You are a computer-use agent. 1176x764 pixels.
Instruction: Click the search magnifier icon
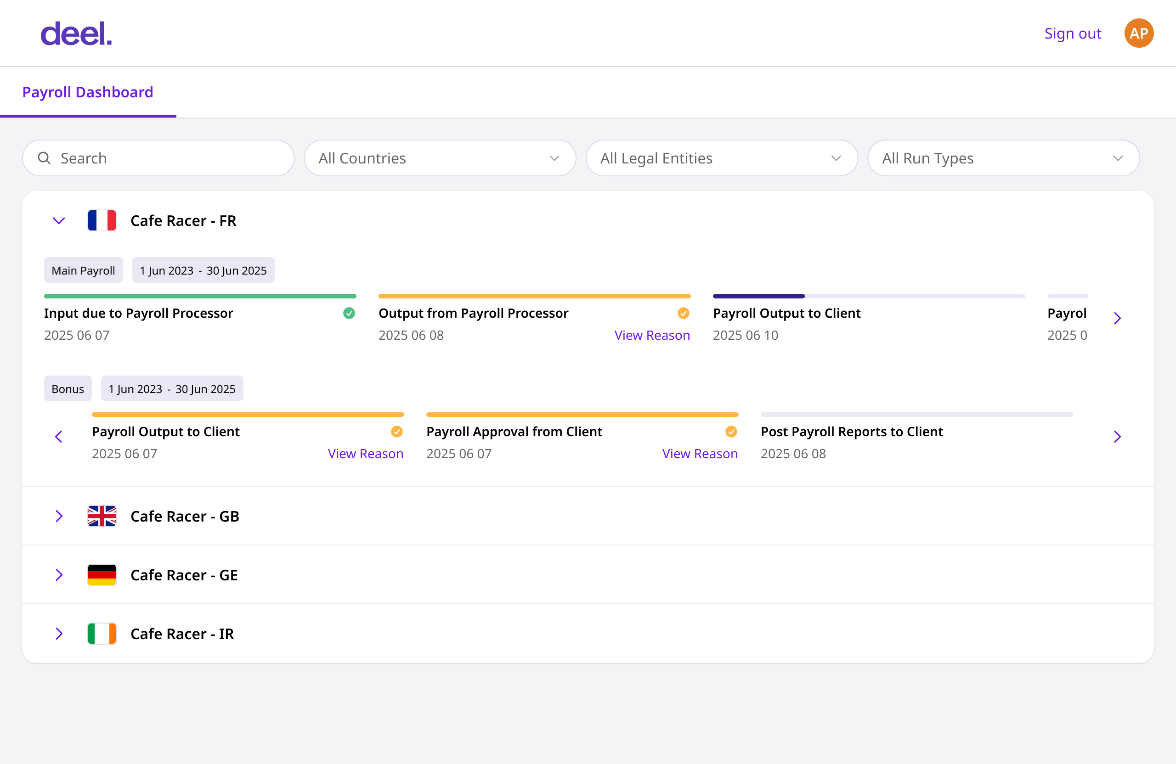44,158
